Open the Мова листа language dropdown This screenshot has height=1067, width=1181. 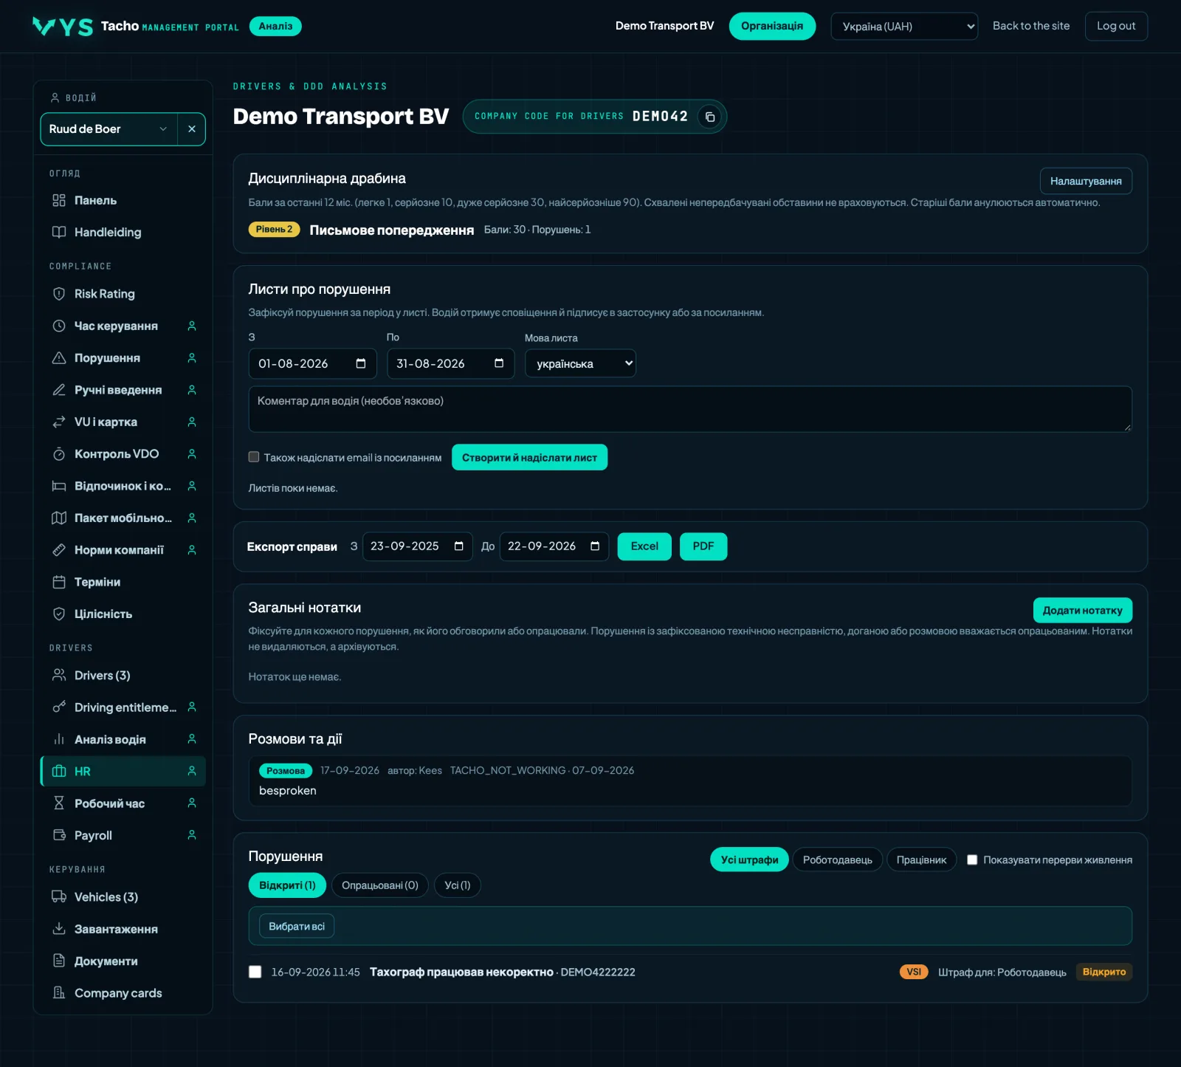[580, 363]
